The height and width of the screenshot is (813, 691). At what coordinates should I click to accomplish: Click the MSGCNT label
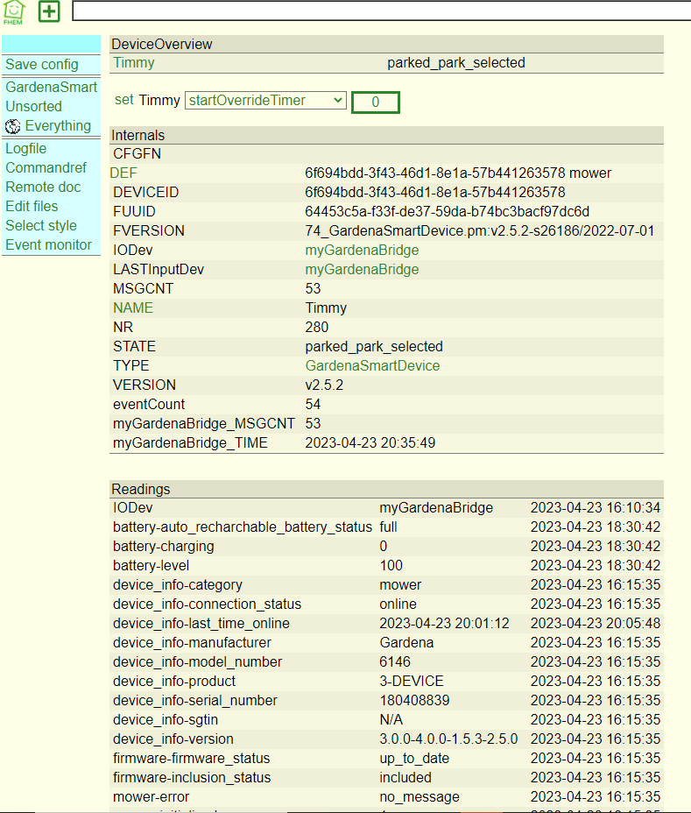[x=143, y=288]
